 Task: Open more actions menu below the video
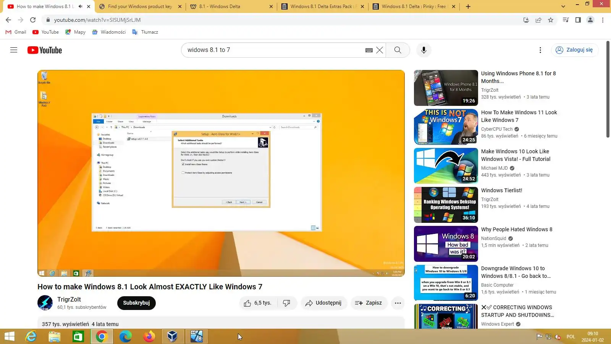398,303
